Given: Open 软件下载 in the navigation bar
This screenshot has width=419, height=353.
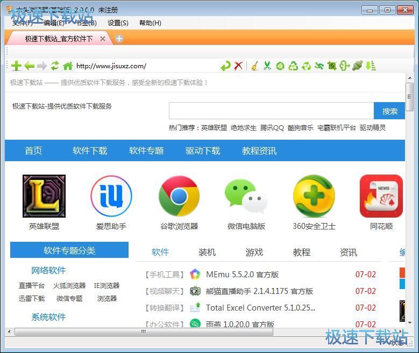Looking at the screenshot, I should coord(90,150).
